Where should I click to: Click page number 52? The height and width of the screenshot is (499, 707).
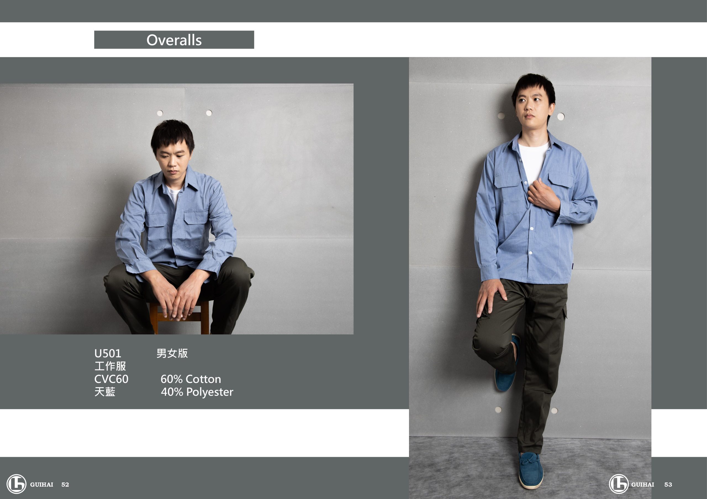[x=65, y=485]
